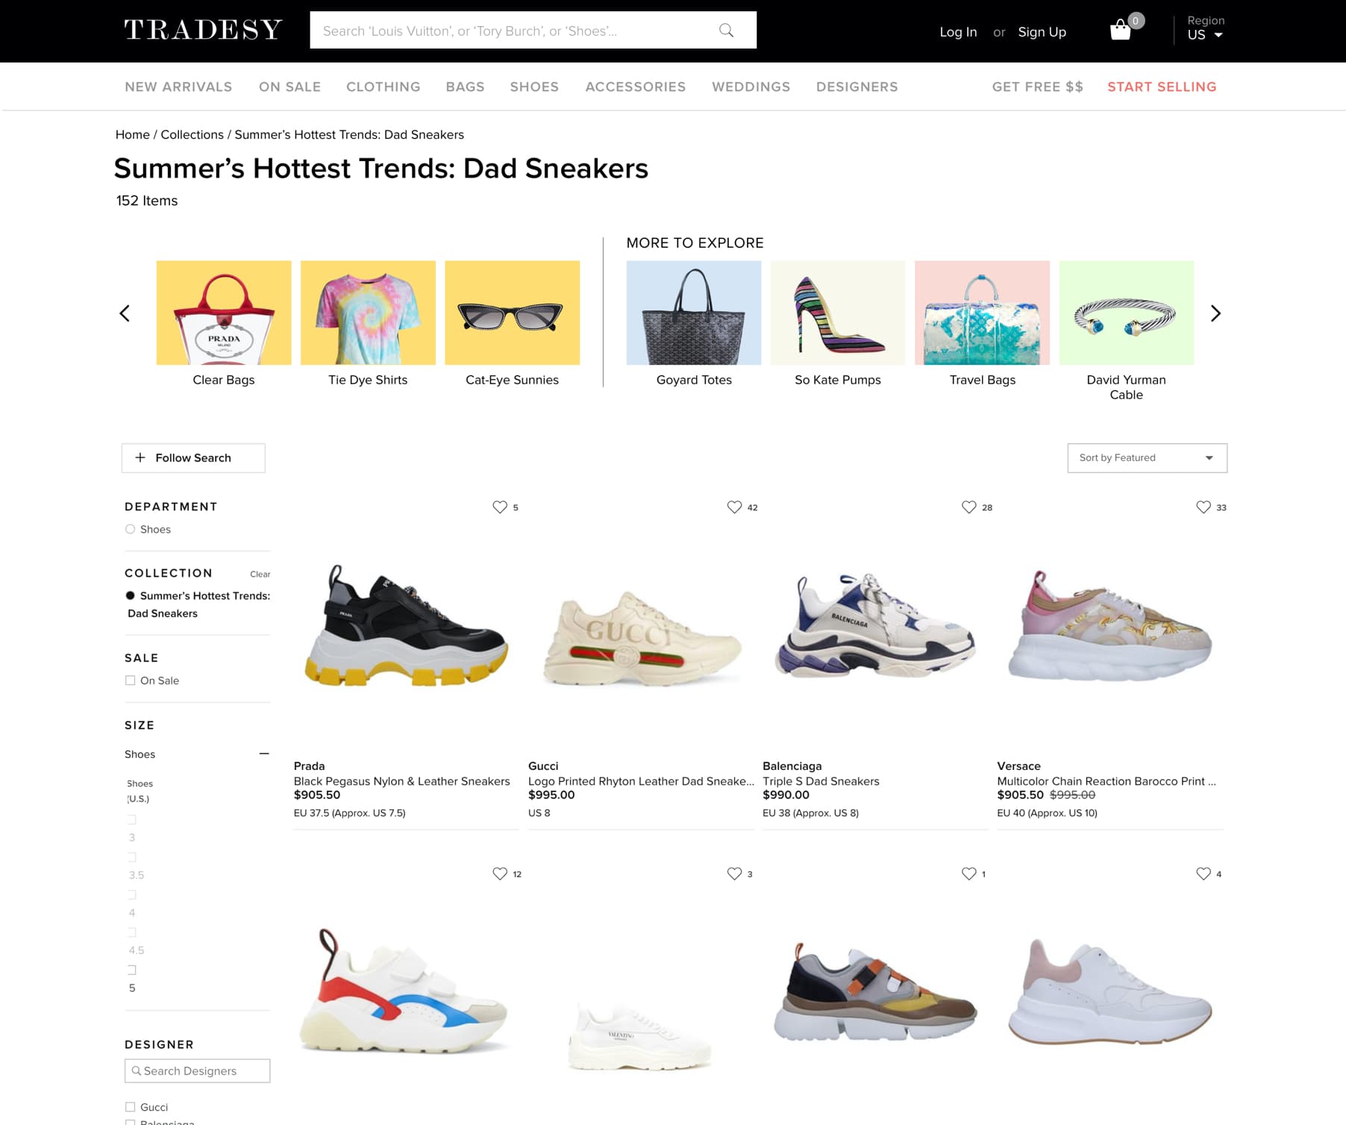Enable the On Sale checkbox
1346x1125 pixels.
click(130, 680)
